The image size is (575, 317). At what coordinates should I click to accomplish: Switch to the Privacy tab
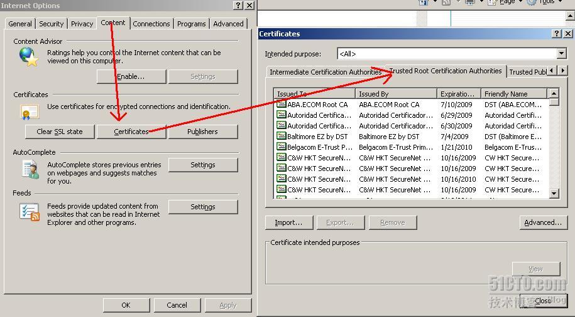pyautogui.click(x=82, y=24)
